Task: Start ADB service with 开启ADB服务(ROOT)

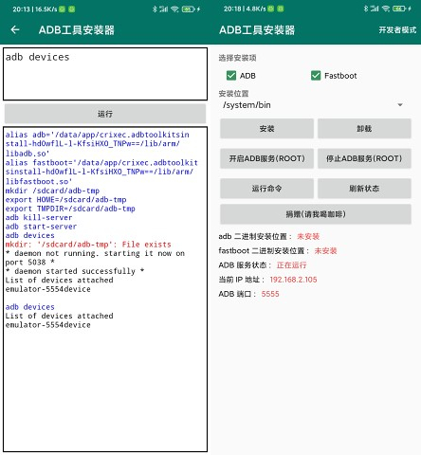Action: pyautogui.click(x=266, y=158)
